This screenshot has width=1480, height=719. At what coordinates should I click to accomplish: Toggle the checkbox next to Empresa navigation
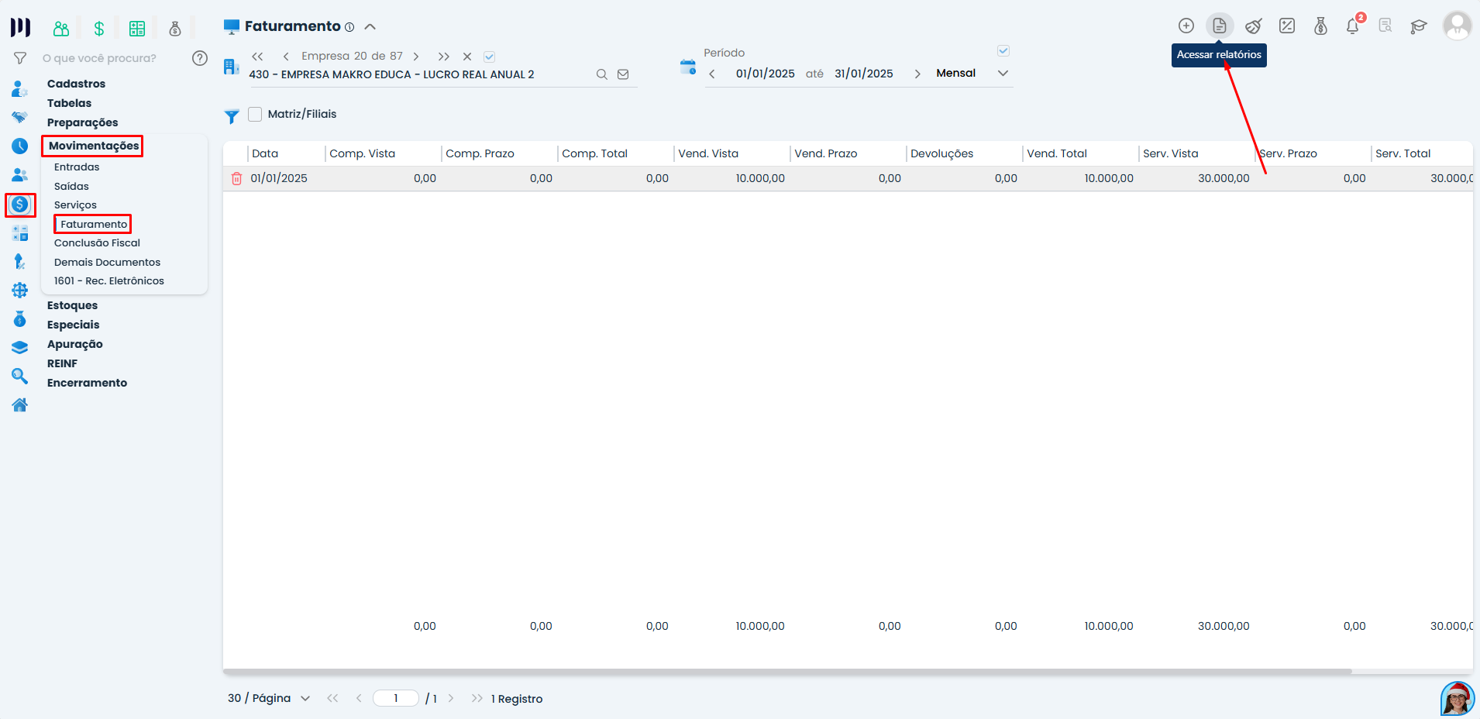click(x=489, y=57)
